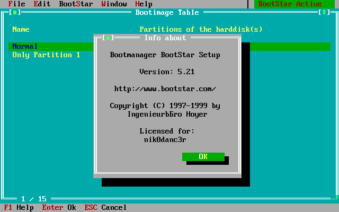
Task: Click the Partitions of the harddisk(s) header
Action: pyautogui.click(x=201, y=30)
